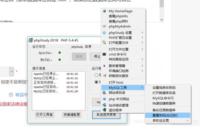Expand the phpStudy 设置 submenu arrow

pos(142,33)
